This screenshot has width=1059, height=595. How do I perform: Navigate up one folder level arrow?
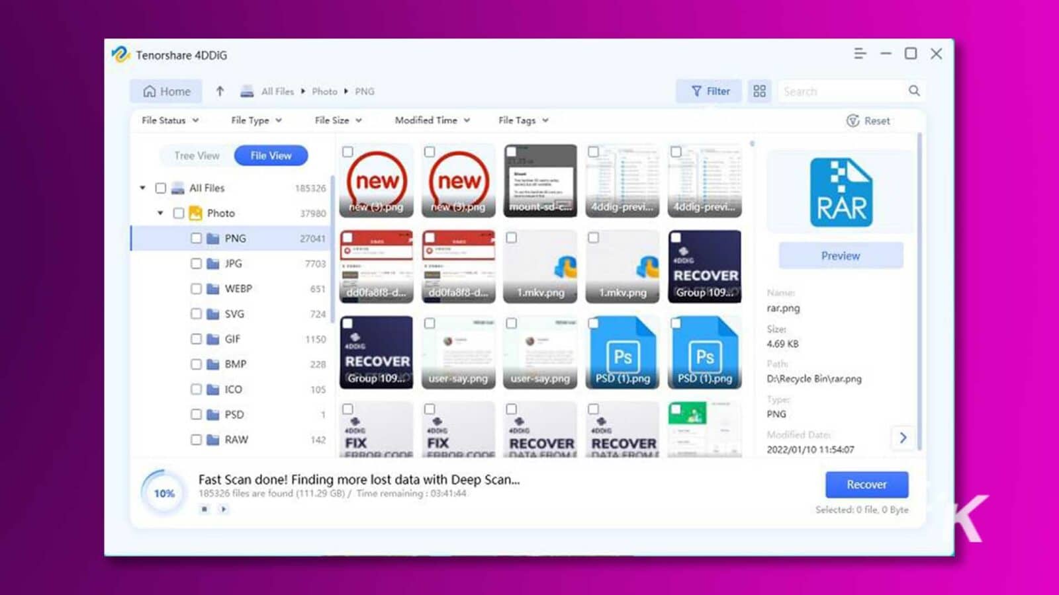pos(220,91)
